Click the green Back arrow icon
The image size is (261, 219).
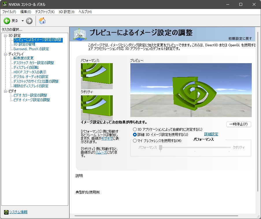(7, 21)
